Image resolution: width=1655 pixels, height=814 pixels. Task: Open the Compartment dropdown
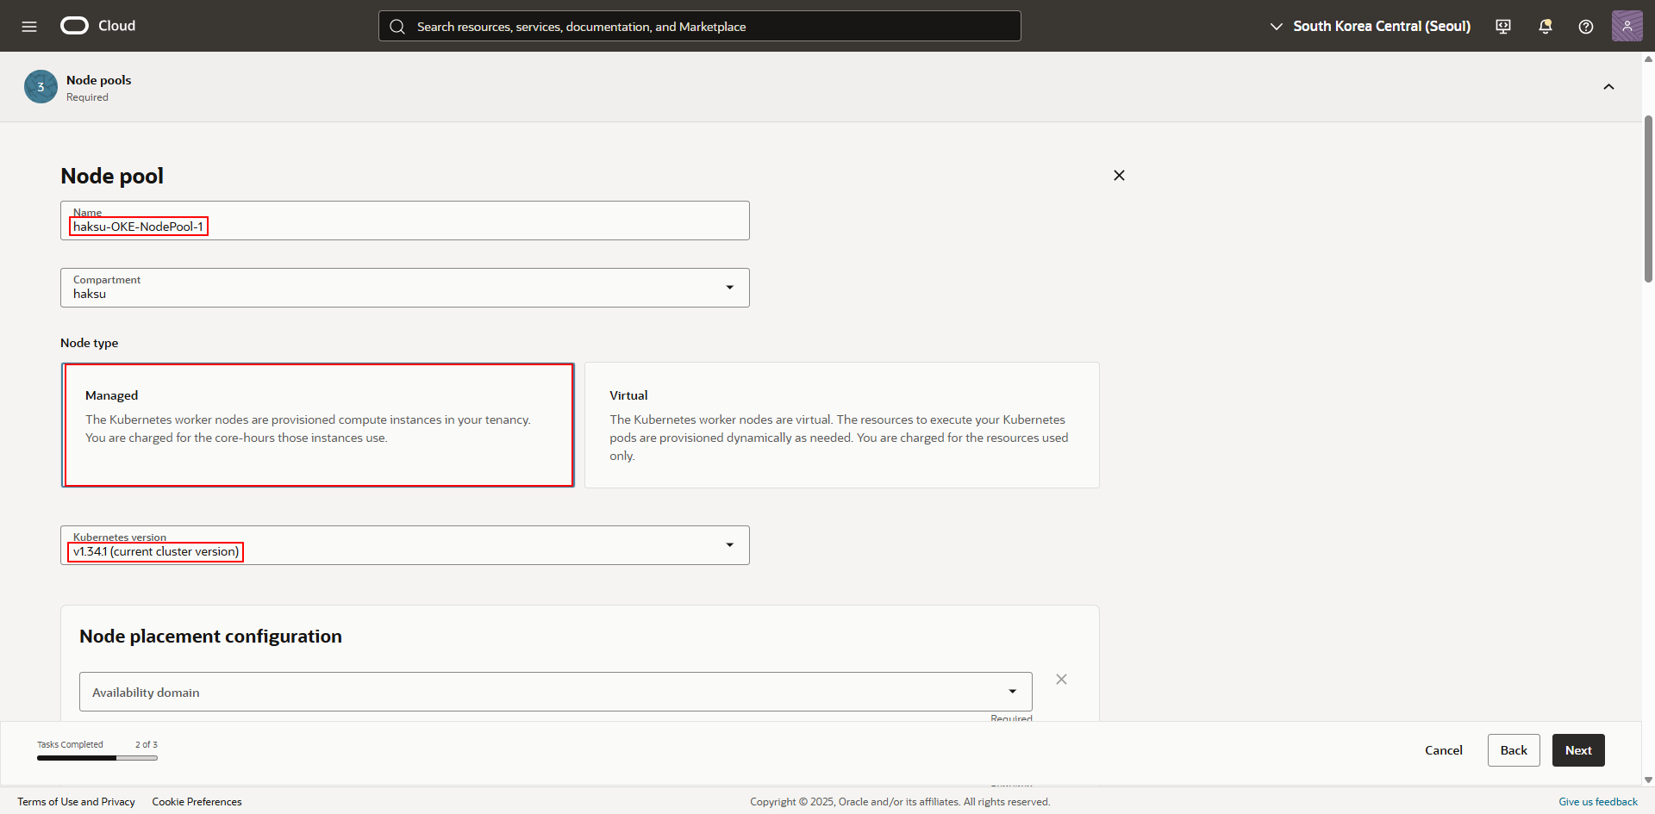pos(404,288)
